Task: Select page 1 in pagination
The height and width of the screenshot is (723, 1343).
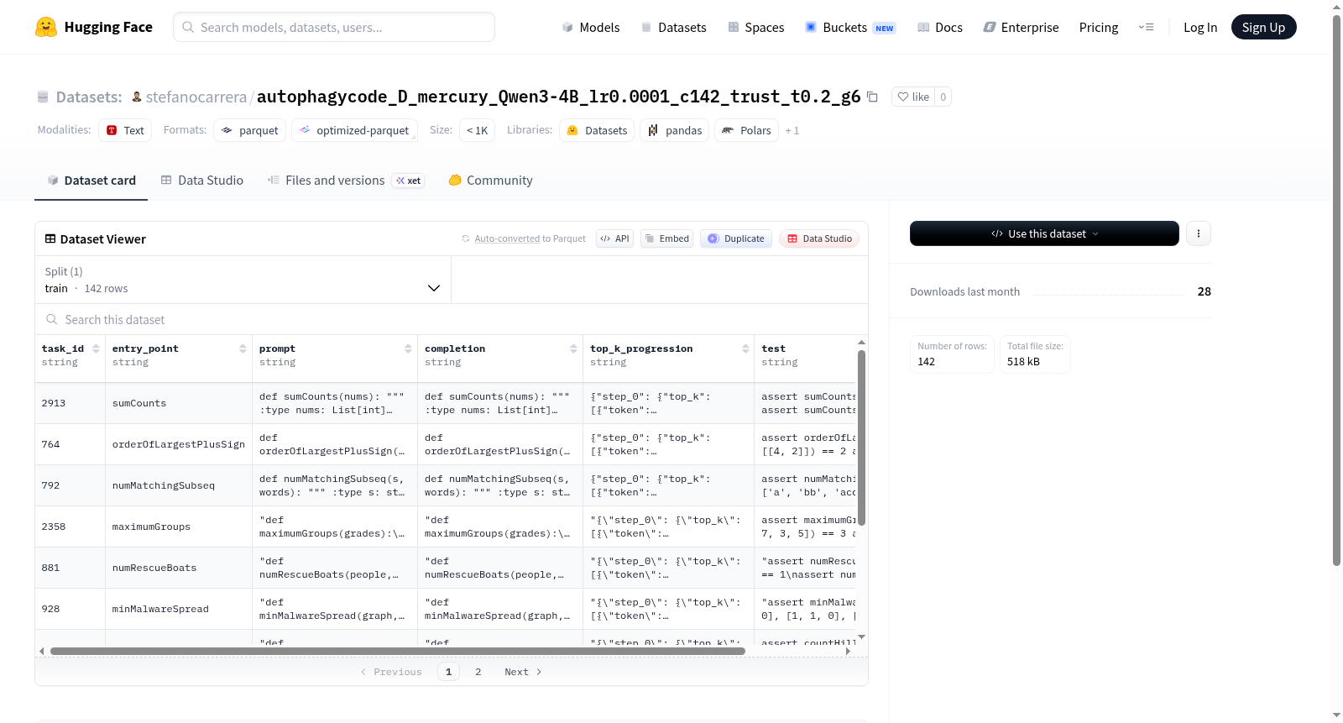Action: tap(448, 672)
